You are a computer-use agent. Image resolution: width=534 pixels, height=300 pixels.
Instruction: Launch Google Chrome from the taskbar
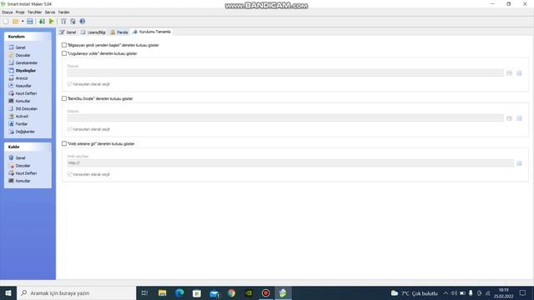coord(232,292)
